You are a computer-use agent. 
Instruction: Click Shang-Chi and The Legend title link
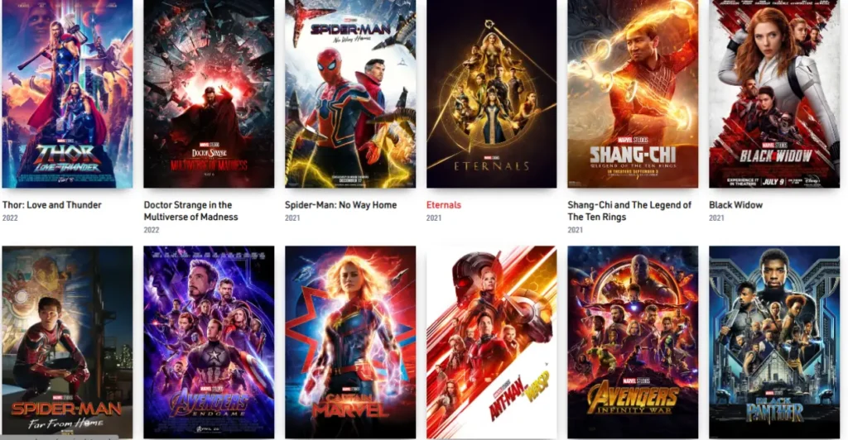(x=629, y=211)
